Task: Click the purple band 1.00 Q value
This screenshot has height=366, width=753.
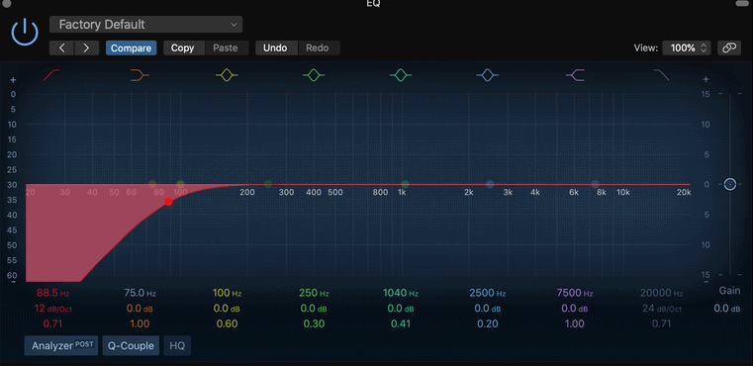Action: [575, 323]
